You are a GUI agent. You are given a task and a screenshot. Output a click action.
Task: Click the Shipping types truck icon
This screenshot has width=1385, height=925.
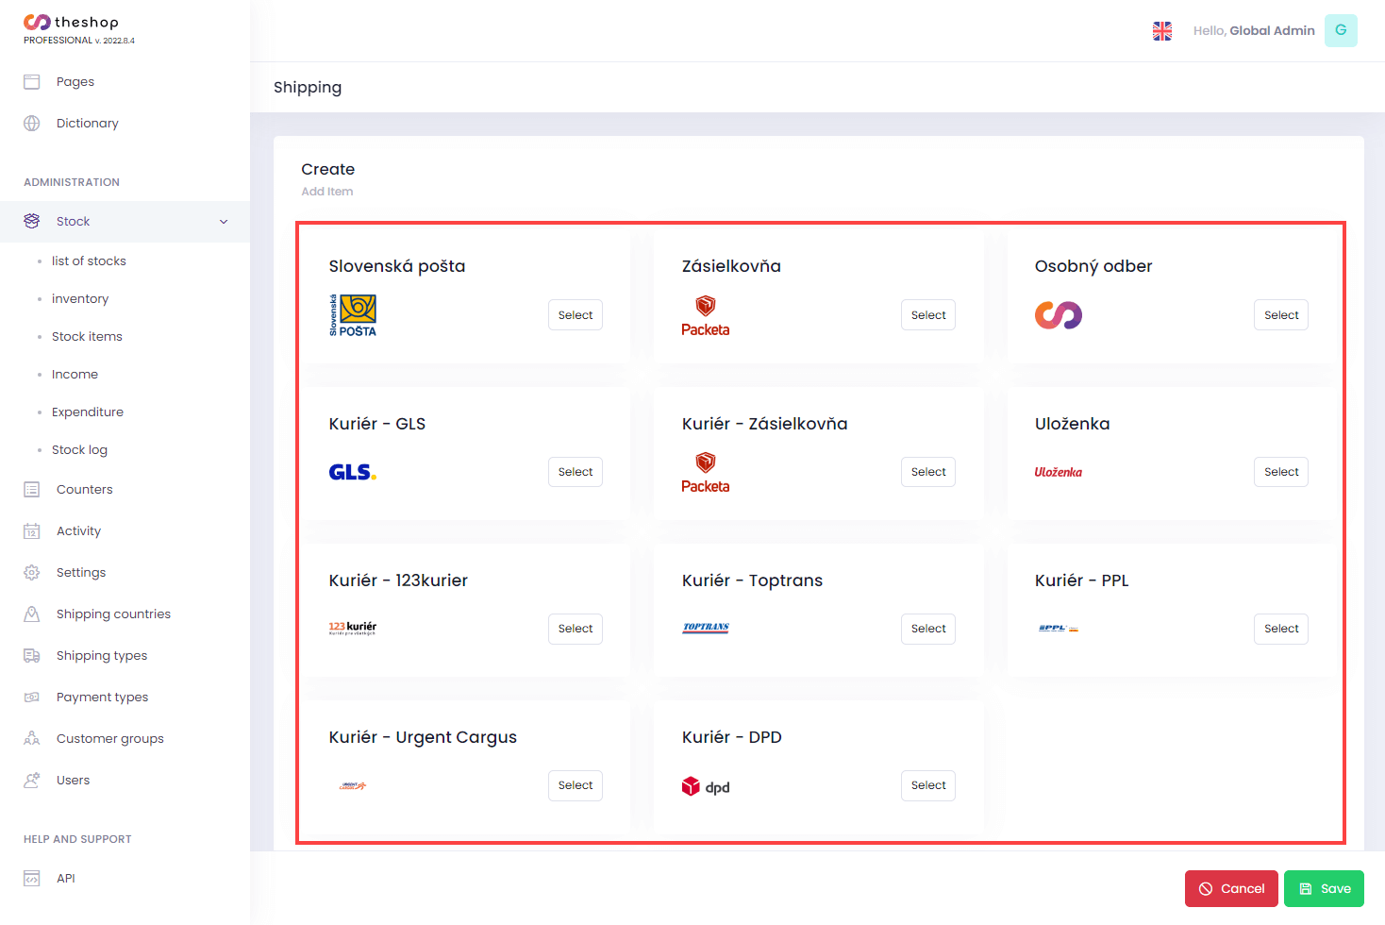coord(32,656)
